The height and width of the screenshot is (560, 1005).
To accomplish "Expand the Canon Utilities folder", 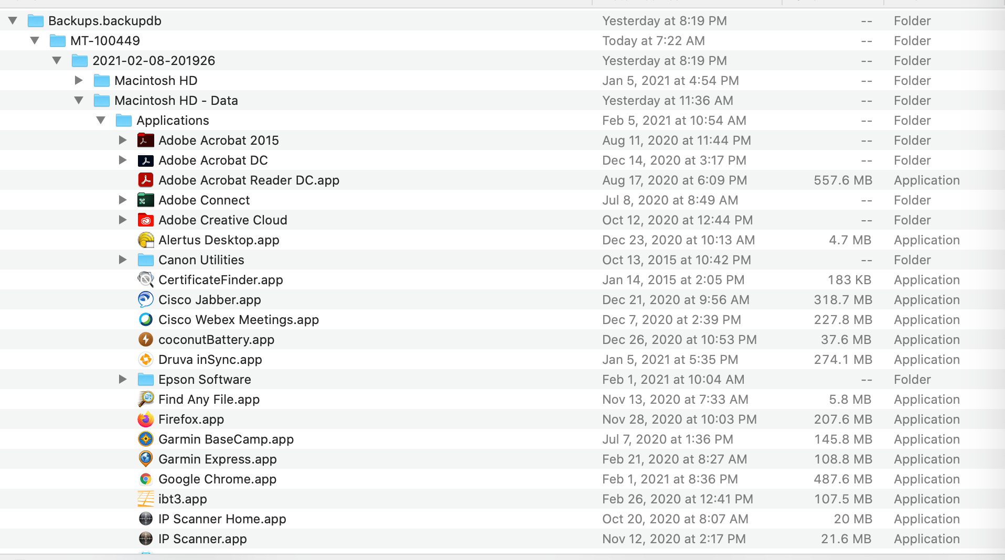I will pos(122,260).
